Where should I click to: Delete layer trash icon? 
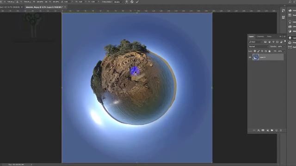click(281, 130)
